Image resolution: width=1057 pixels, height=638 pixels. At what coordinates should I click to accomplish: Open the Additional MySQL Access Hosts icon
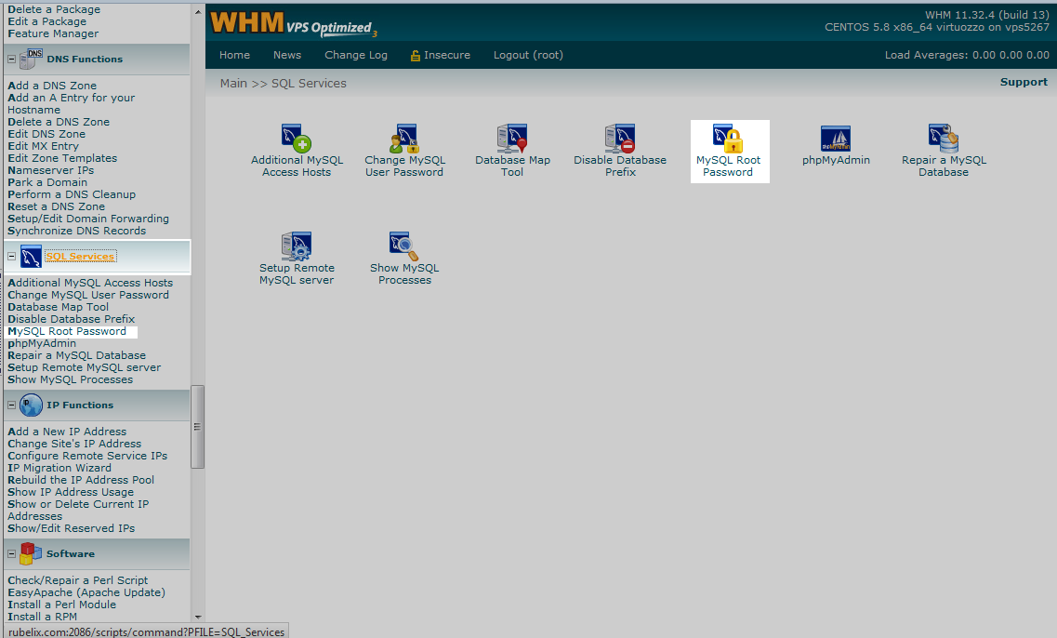point(297,140)
